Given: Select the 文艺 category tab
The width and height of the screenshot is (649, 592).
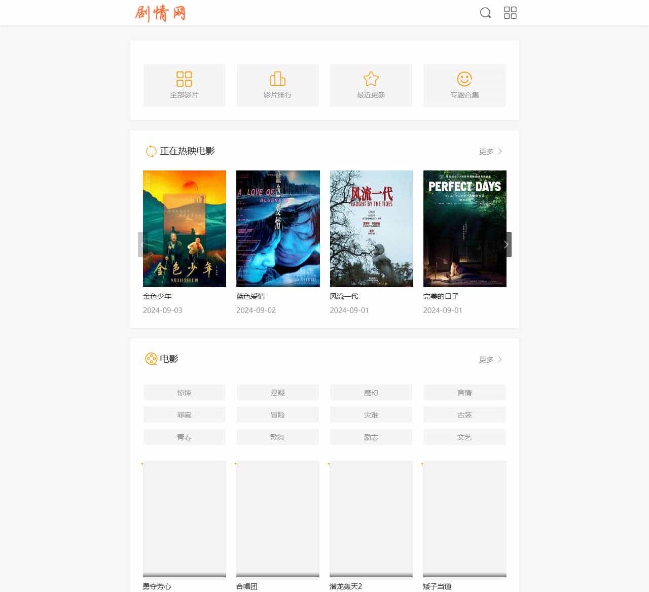Looking at the screenshot, I should [464, 437].
